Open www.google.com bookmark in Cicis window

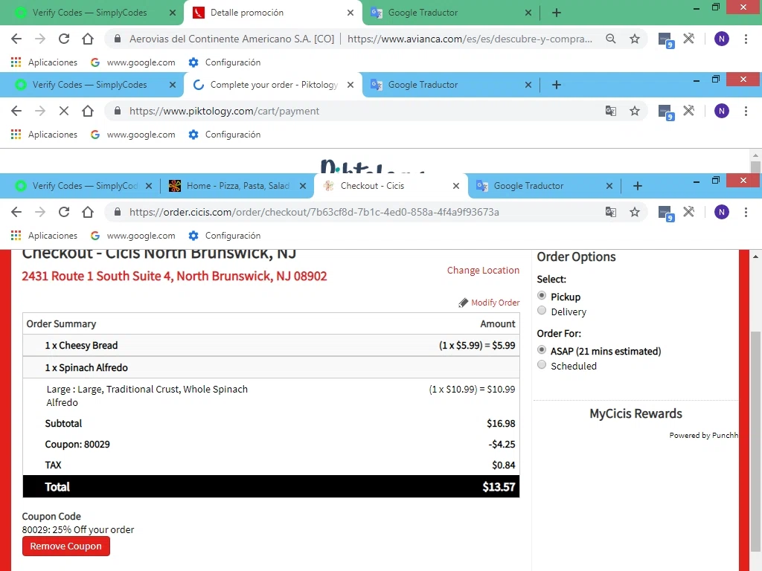(x=133, y=236)
